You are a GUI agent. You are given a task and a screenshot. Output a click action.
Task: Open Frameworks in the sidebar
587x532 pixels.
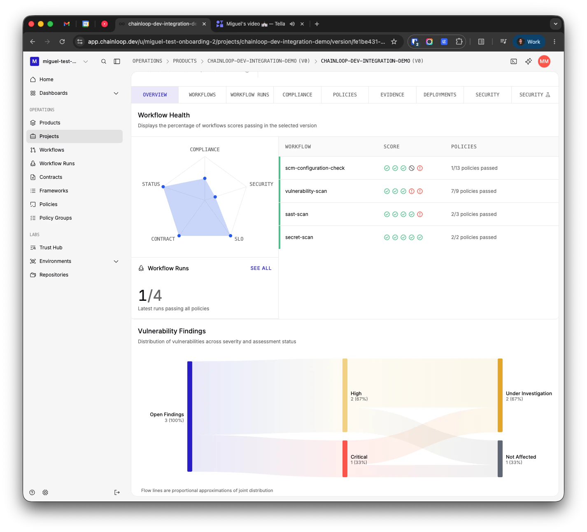point(75,191)
